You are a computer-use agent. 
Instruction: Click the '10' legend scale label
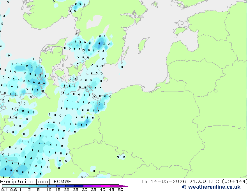tap(49, 189)
